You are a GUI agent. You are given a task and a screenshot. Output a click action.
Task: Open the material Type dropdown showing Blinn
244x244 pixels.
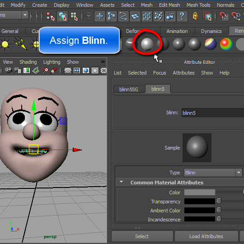tap(213, 173)
